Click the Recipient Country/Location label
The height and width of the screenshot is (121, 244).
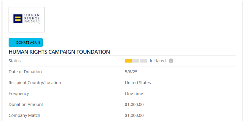coord(35,83)
